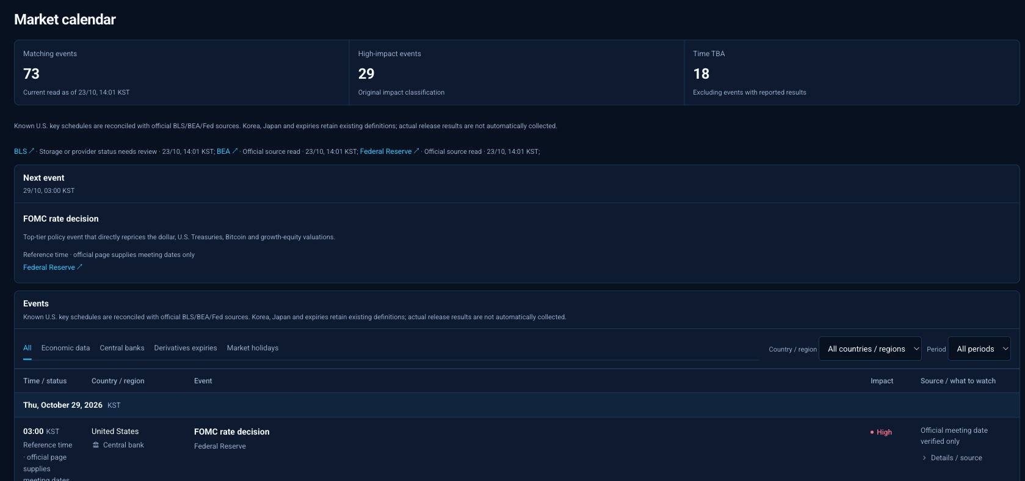Switch to Central banks tab
Image resolution: width=1025 pixels, height=481 pixels.
tap(122, 348)
